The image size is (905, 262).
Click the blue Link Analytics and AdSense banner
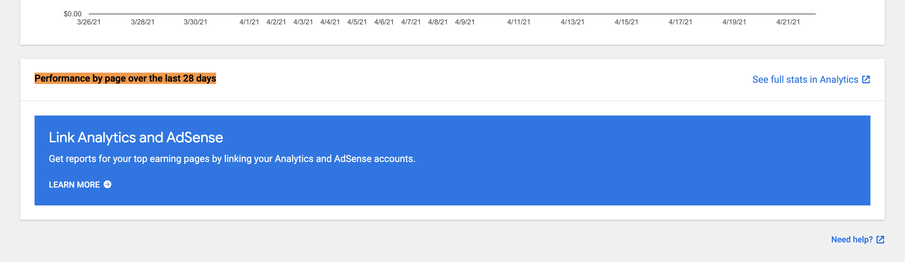tap(453, 160)
